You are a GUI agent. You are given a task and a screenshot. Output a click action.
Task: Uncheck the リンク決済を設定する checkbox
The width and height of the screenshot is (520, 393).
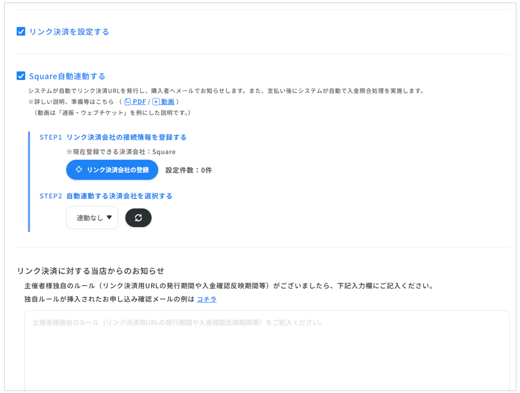(21, 32)
